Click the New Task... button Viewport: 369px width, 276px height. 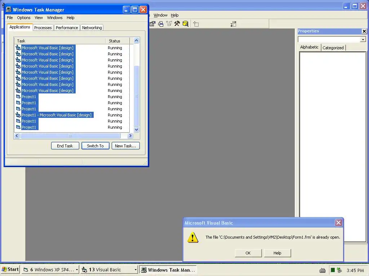tap(125, 146)
